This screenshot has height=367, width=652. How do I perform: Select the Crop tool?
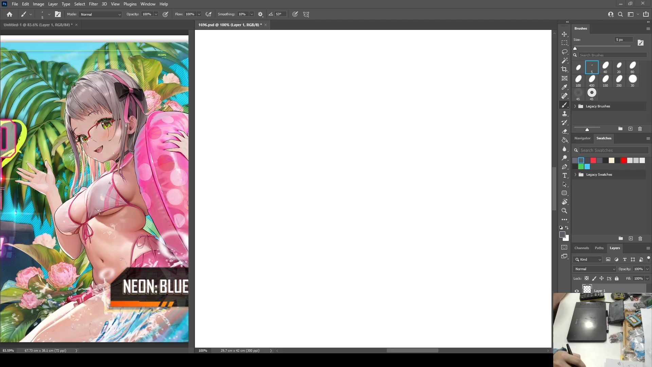564,69
